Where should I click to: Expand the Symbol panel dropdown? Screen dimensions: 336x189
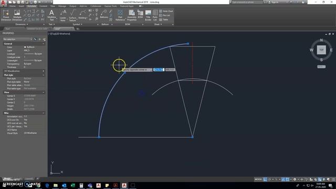click(78, 25)
